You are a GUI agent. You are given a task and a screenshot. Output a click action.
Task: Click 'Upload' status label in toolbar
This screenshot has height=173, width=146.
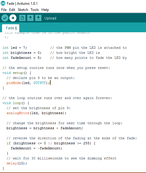[50, 18]
